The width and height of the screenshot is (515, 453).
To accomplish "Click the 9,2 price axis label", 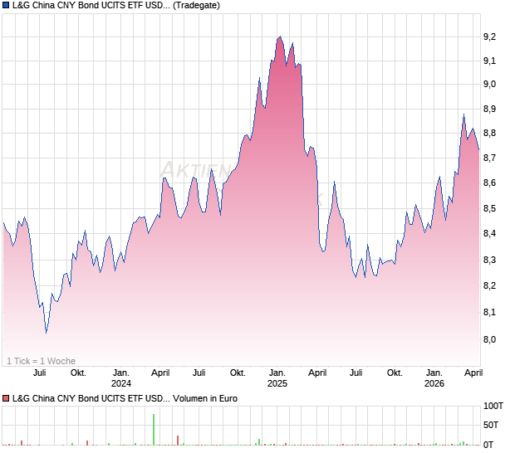I will point(489,37).
